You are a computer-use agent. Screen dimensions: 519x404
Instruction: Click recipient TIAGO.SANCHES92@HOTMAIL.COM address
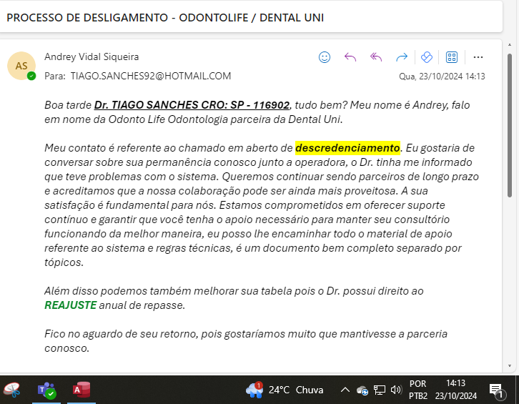pyautogui.click(x=150, y=76)
